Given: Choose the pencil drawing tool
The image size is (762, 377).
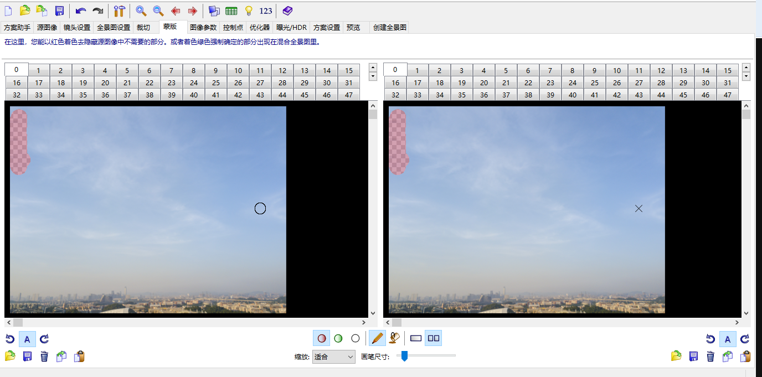Looking at the screenshot, I should coord(377,338).
